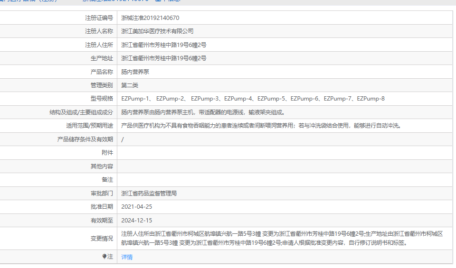Open the 详情 details link
Image resolution: width=456 pixels, height=268 pixels.
click(x=127, y=257)
